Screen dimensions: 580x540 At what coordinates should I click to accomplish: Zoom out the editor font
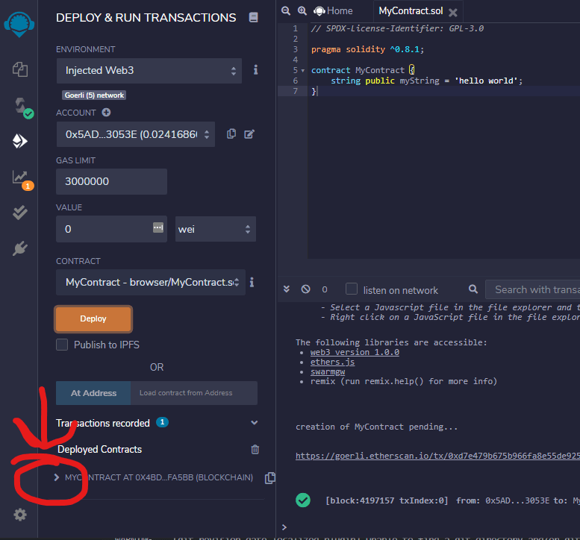pyautogui.click(x=286, y=10)
